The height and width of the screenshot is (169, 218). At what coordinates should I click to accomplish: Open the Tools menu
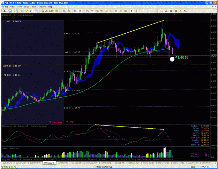(34, 7)
